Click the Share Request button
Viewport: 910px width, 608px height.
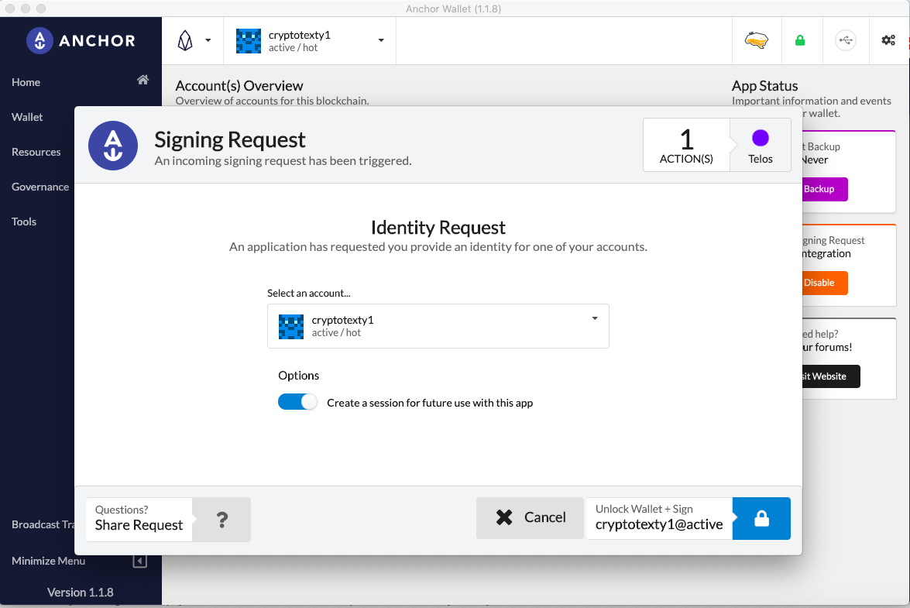(x=139, y=519)
